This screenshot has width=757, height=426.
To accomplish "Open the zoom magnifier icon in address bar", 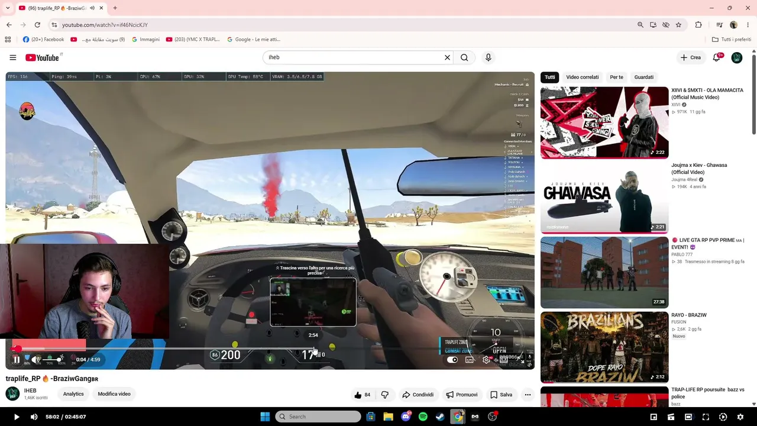I will point(640,25).
